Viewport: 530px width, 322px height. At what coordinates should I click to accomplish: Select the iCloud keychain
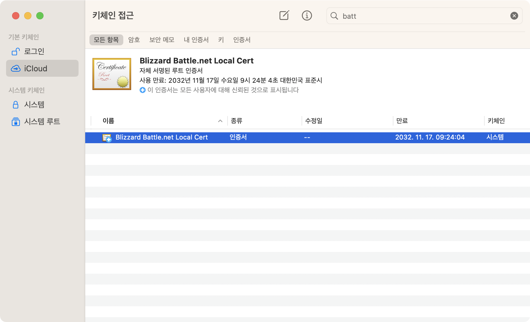click(42, 68)
